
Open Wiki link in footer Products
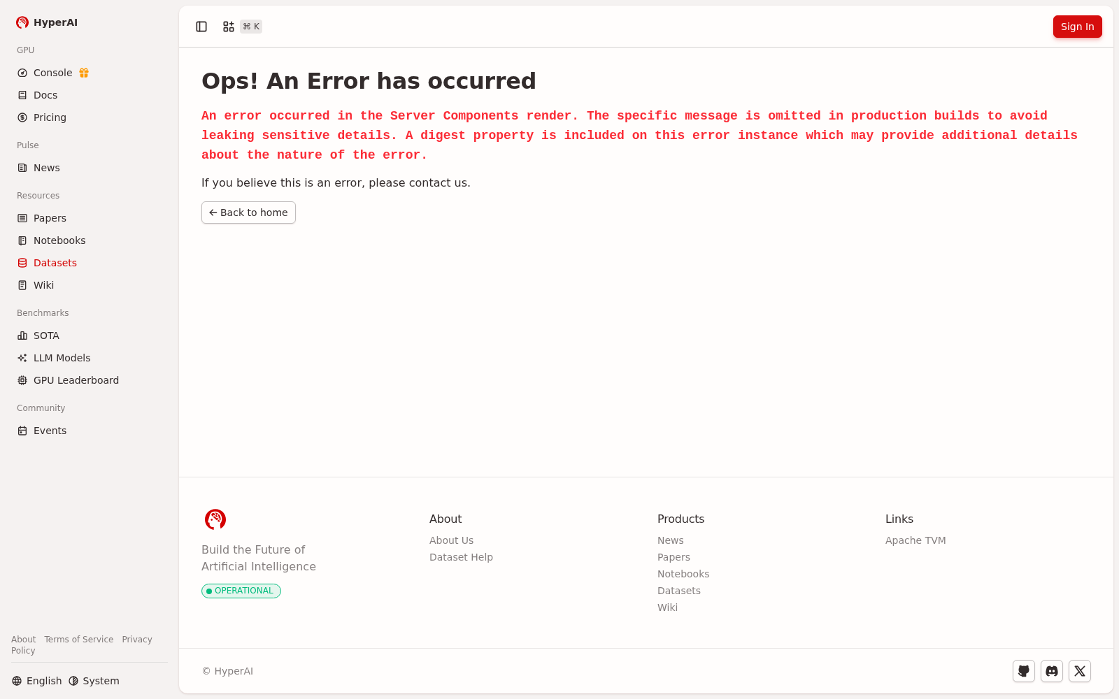pos(667,607)
